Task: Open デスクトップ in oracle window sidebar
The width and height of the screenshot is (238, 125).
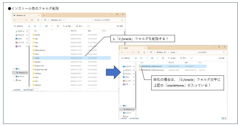Action: (x=127, y=67)
